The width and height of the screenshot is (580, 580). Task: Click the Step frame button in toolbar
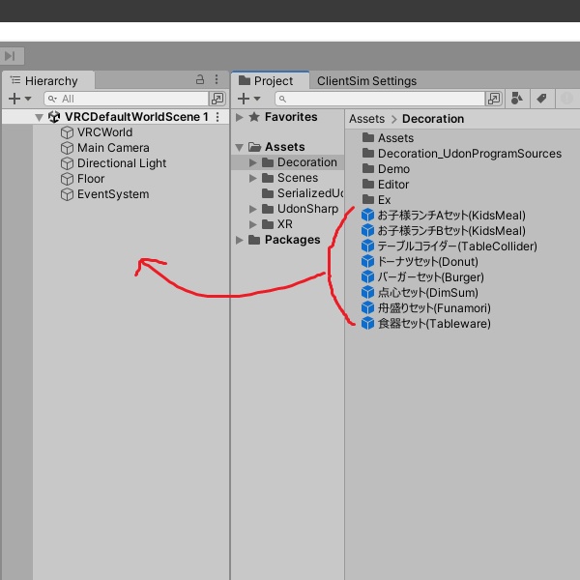tap(11, 56)
